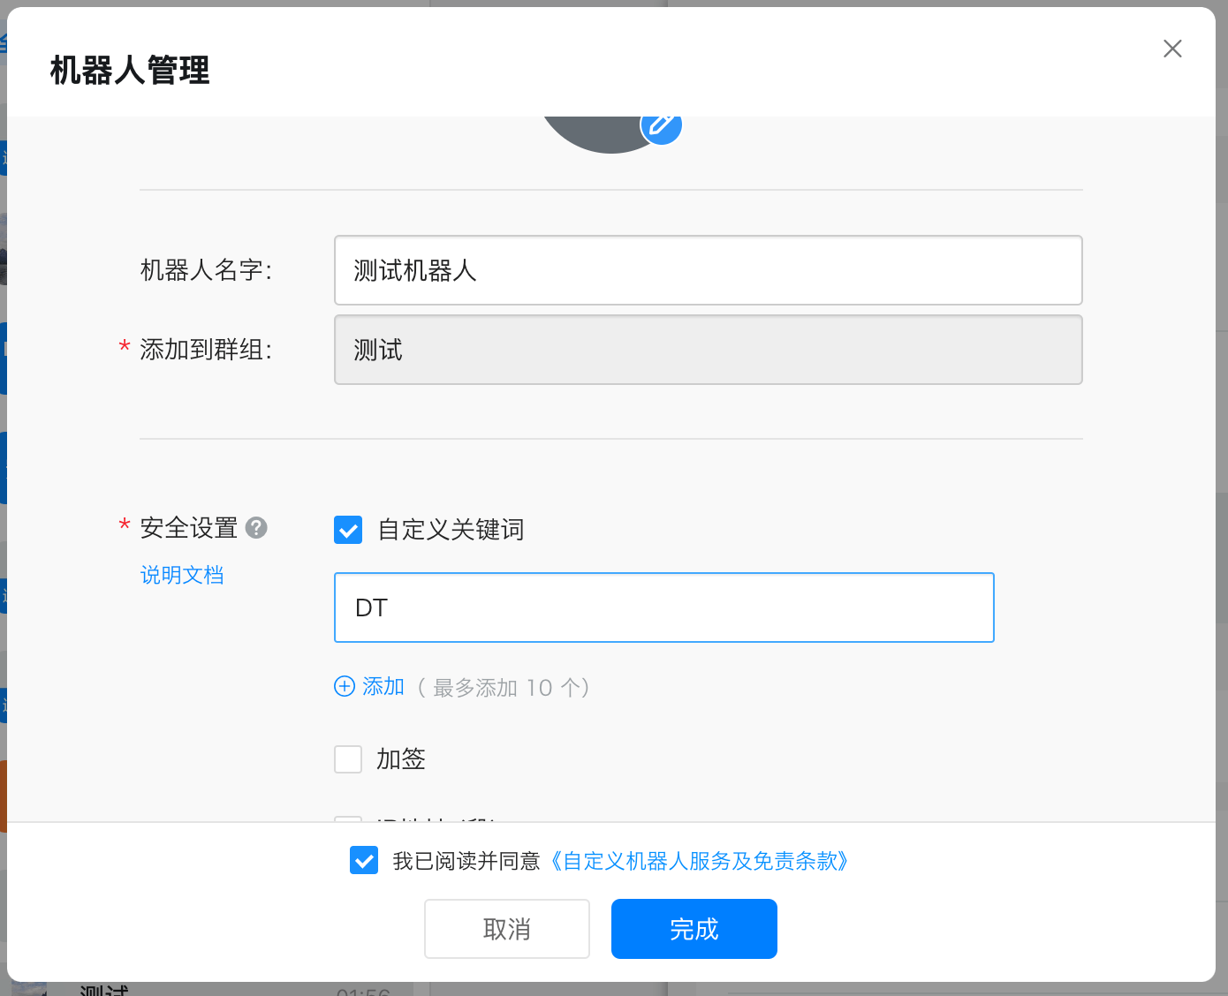Screen dimensions: 1228x996
Task: Click the keyword input containing DT
Action: [663, 607]
